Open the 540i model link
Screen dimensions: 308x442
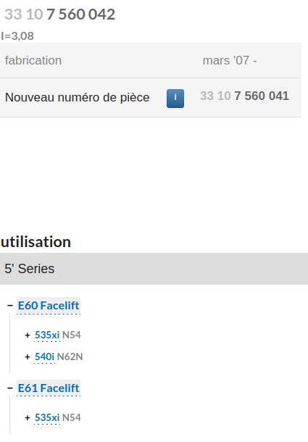point(44,357)
